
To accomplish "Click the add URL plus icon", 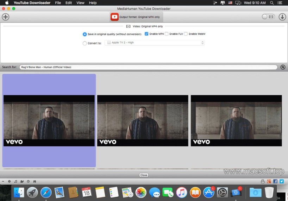I will [x=6, y=17].
